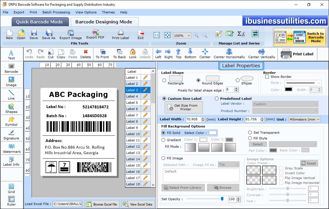This screenshot has height=209, width=329.
Task: Open the Fill Style pattern dropdown
Action: tap(293, 144)
